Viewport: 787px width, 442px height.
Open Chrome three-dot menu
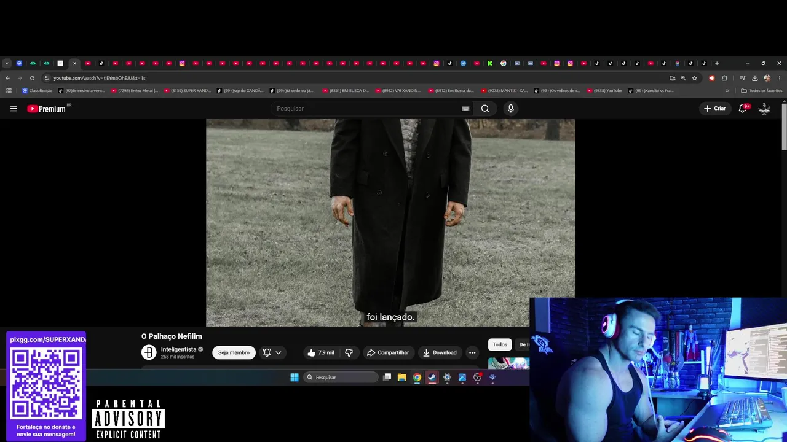[x=780, y=78]
